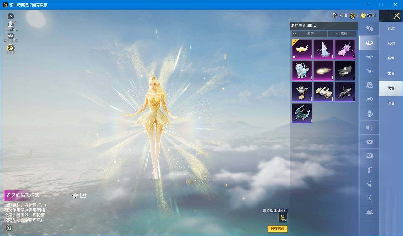403x236 pixels.
Task: Switch to the 载具 tab
Action: pos(391,73)
